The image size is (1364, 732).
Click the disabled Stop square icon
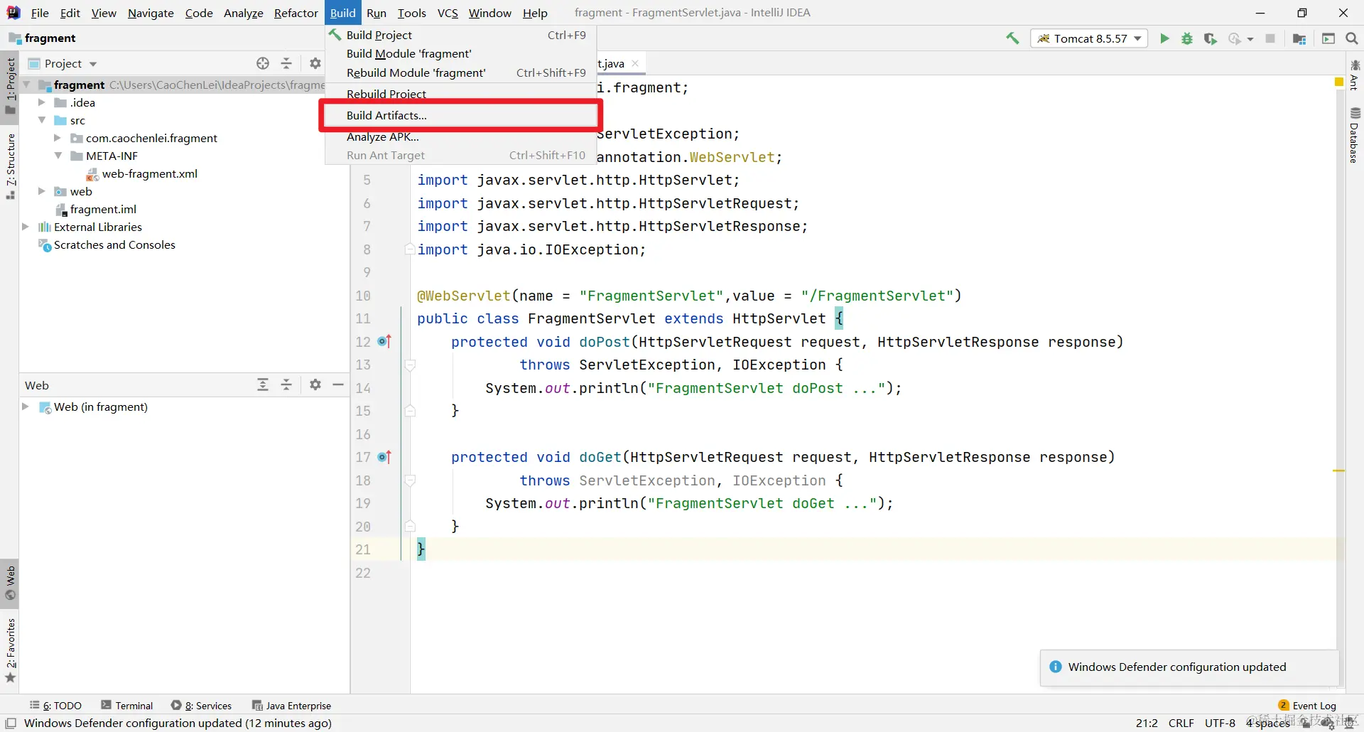click(1270, 38)
